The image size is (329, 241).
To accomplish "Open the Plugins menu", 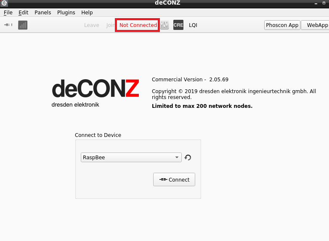I will 66,13.
